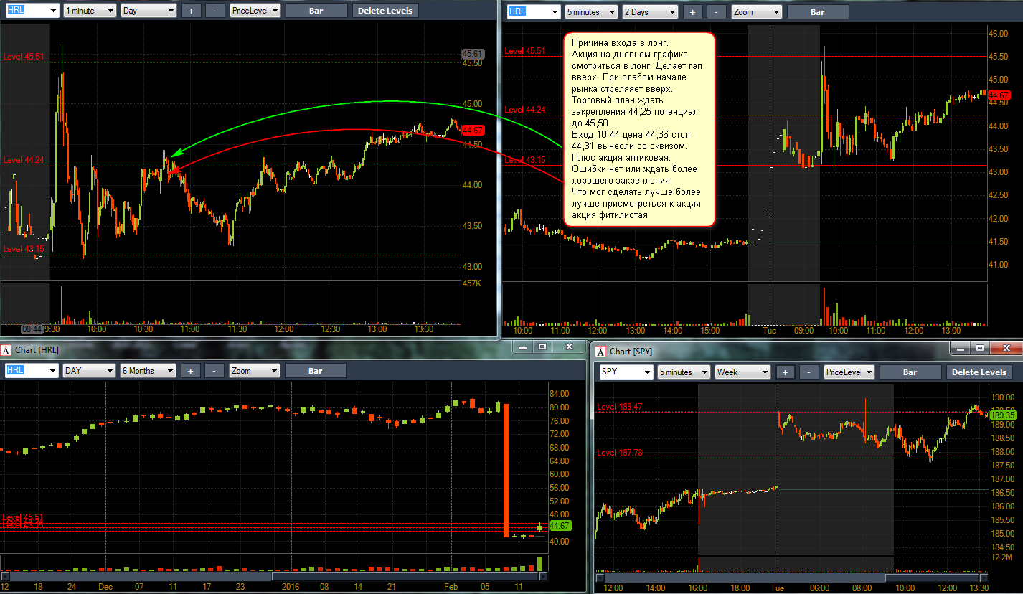Click the Delete Levels button in the top-left chart

pos(385,11)
